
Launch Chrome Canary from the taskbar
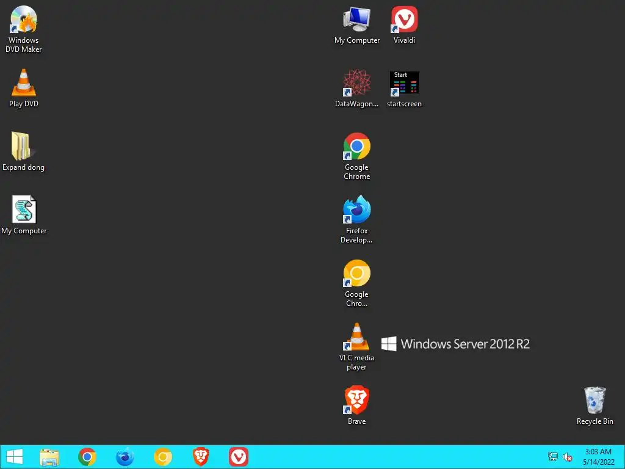[x=162, y=457]
